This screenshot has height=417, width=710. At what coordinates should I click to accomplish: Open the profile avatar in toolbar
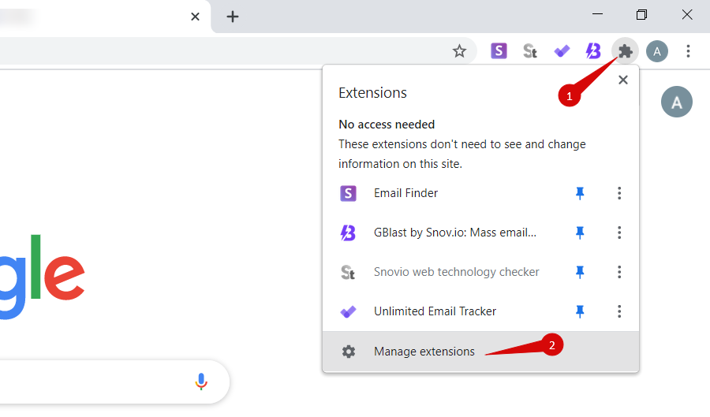pyautogui.click(x=657, y=51)
